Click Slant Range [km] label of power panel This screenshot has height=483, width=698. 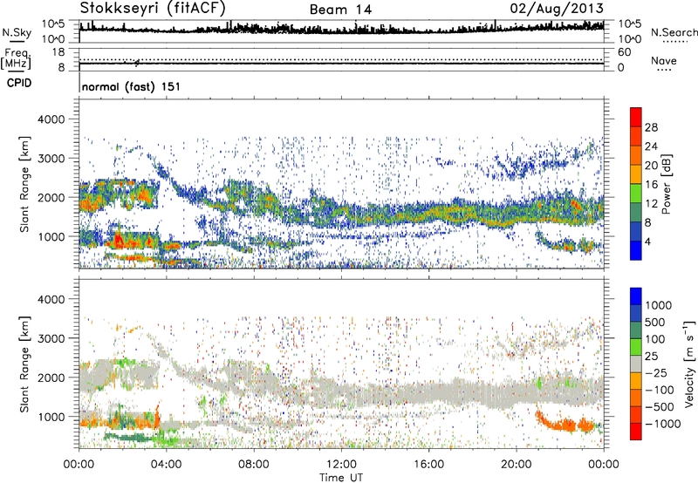pyautogui.click(x=24, y=184)
